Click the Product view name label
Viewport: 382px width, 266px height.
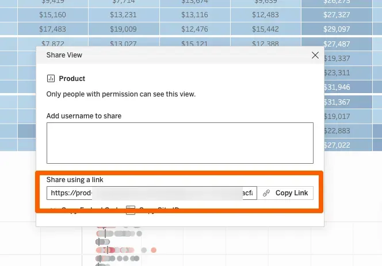point(72,79)
